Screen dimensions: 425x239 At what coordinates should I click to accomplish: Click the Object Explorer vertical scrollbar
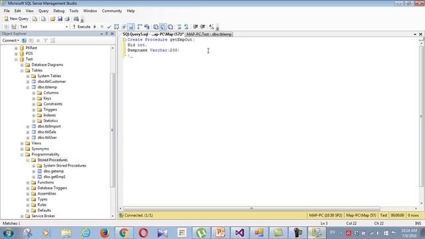(x=113, y=130)
